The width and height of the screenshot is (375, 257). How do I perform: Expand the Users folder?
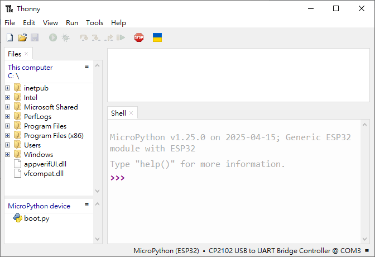(x=8, y=145)
